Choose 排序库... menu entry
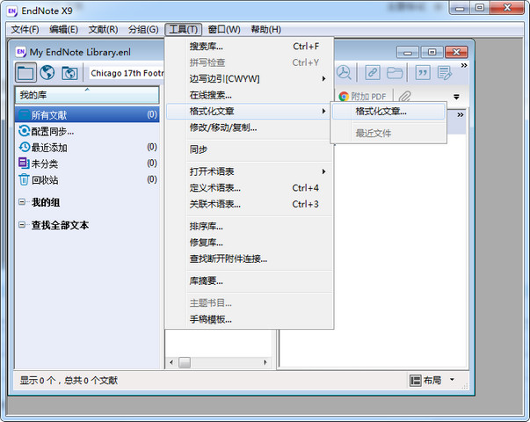 click(x=249, y=226)
